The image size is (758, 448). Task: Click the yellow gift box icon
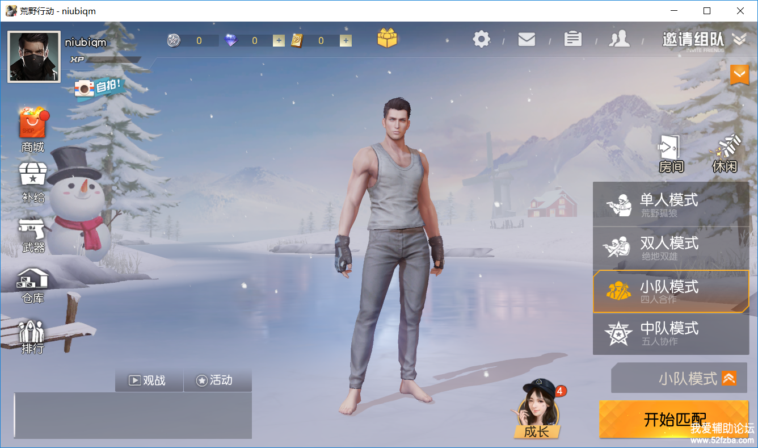click(x=387, y=39)
